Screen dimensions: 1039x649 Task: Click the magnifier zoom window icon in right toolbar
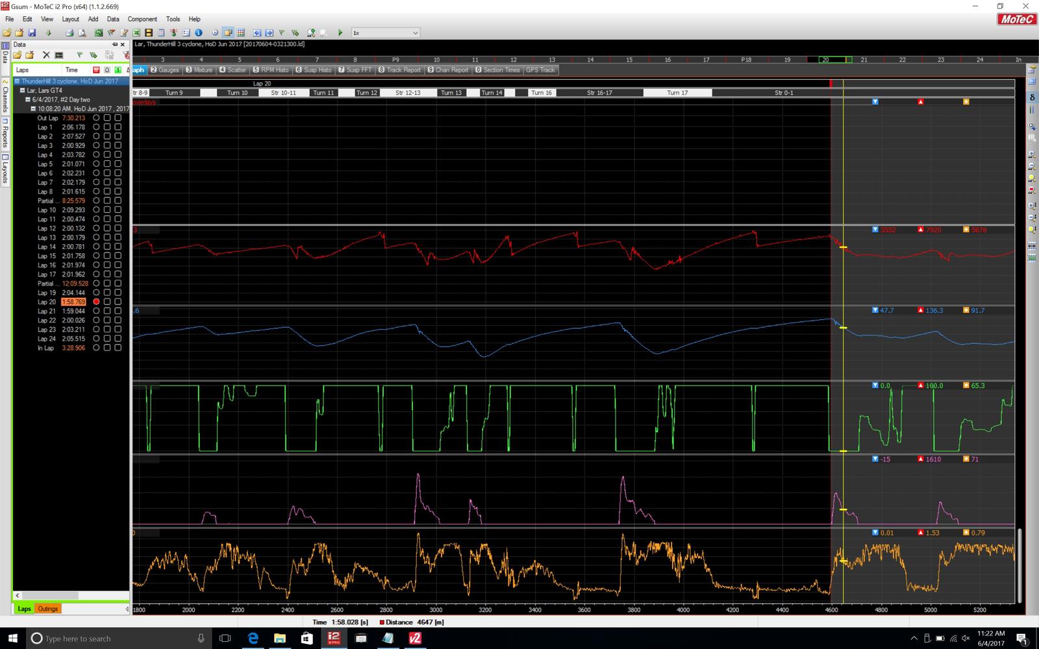tap(1032, 126)
